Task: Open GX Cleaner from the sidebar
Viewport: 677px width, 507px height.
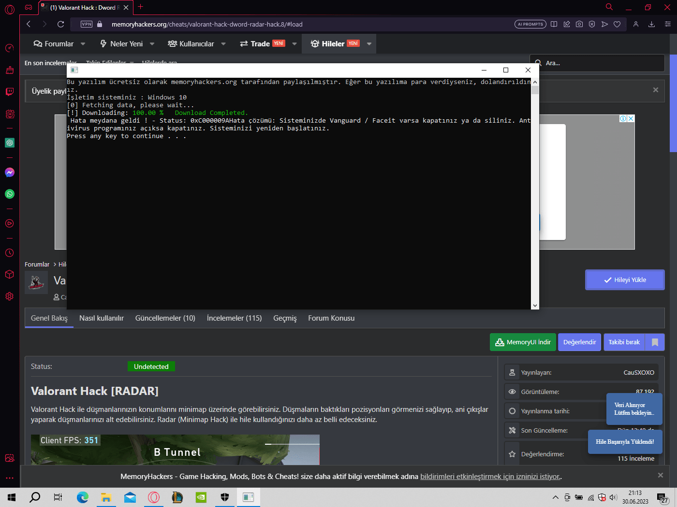Action: pos(10,70)
